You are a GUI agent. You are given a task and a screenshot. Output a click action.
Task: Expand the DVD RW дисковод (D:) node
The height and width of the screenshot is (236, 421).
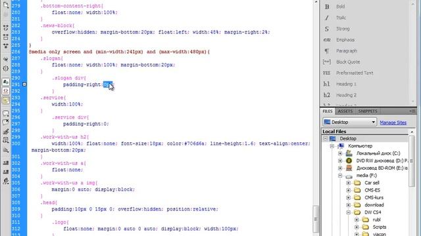pyautogui.click(x=340, y=161)
